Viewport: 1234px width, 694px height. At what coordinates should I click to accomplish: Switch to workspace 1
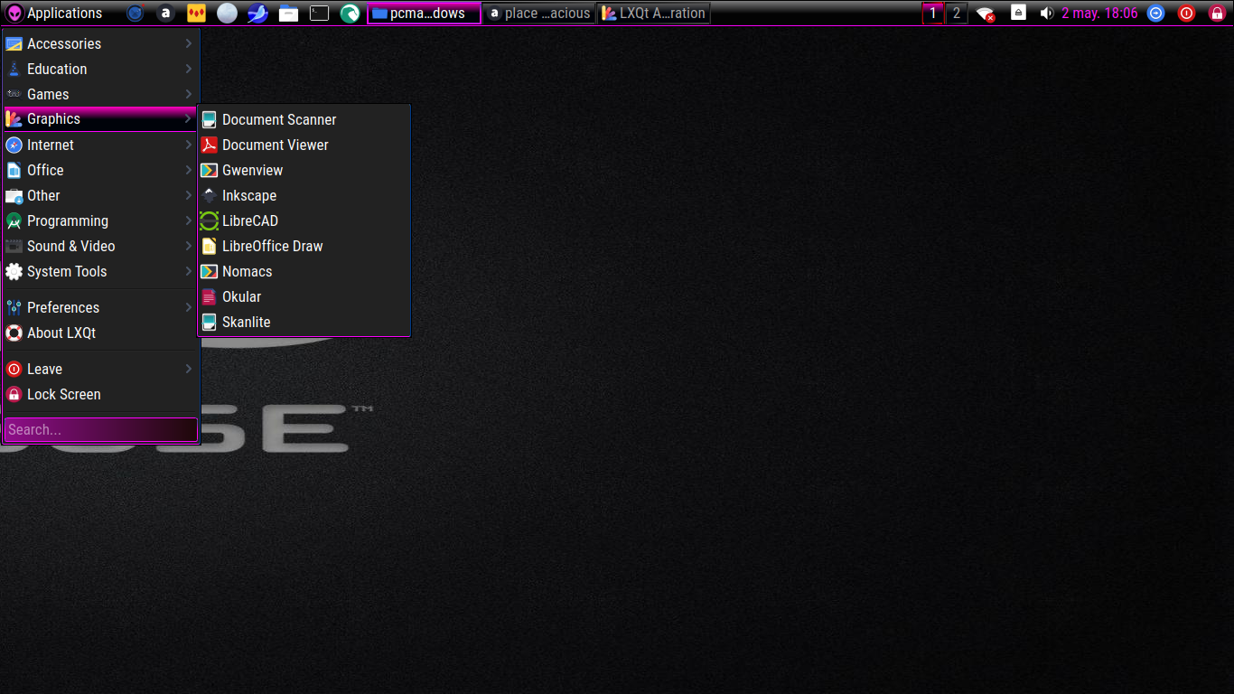point(933,14)
